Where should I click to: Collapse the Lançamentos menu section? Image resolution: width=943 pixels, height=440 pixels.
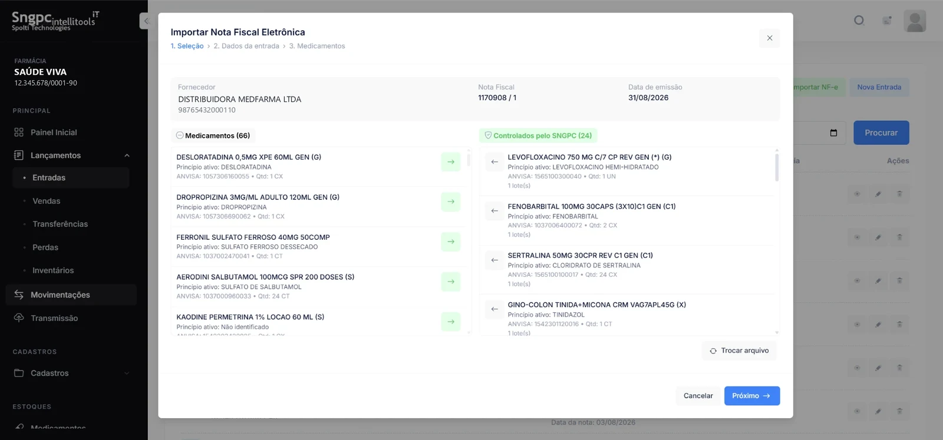click(127, 156)
